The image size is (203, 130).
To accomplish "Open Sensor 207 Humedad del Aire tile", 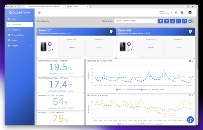I will [99, 47].
